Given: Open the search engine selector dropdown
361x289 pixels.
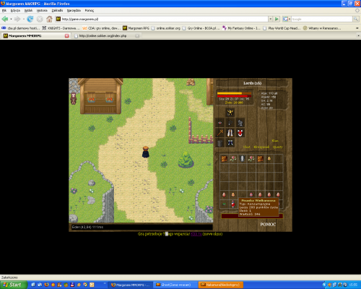Looking at the screenshot, I should pyautogui.click(x=287, y=19).
